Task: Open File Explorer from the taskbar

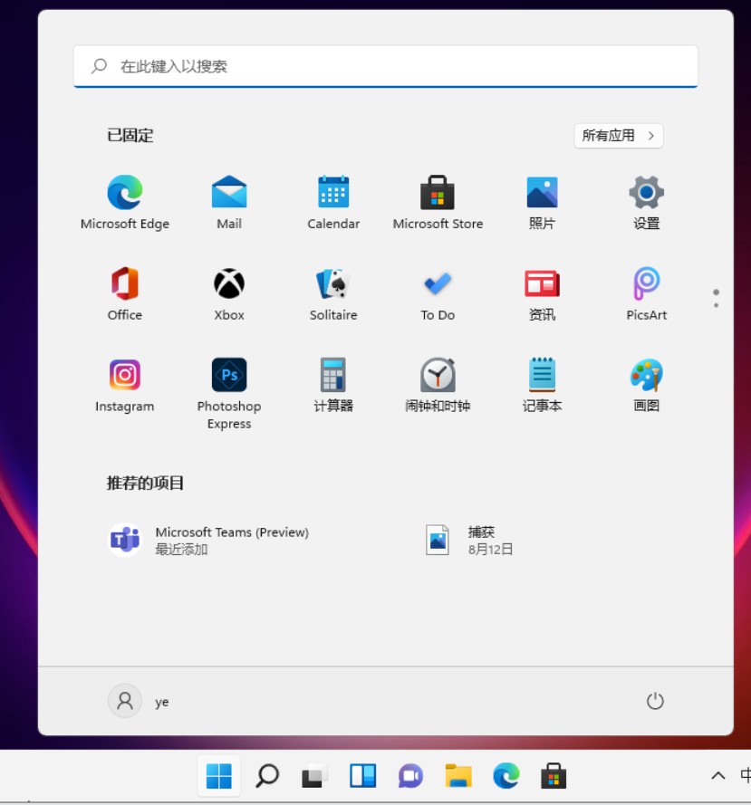Action: 457,776
